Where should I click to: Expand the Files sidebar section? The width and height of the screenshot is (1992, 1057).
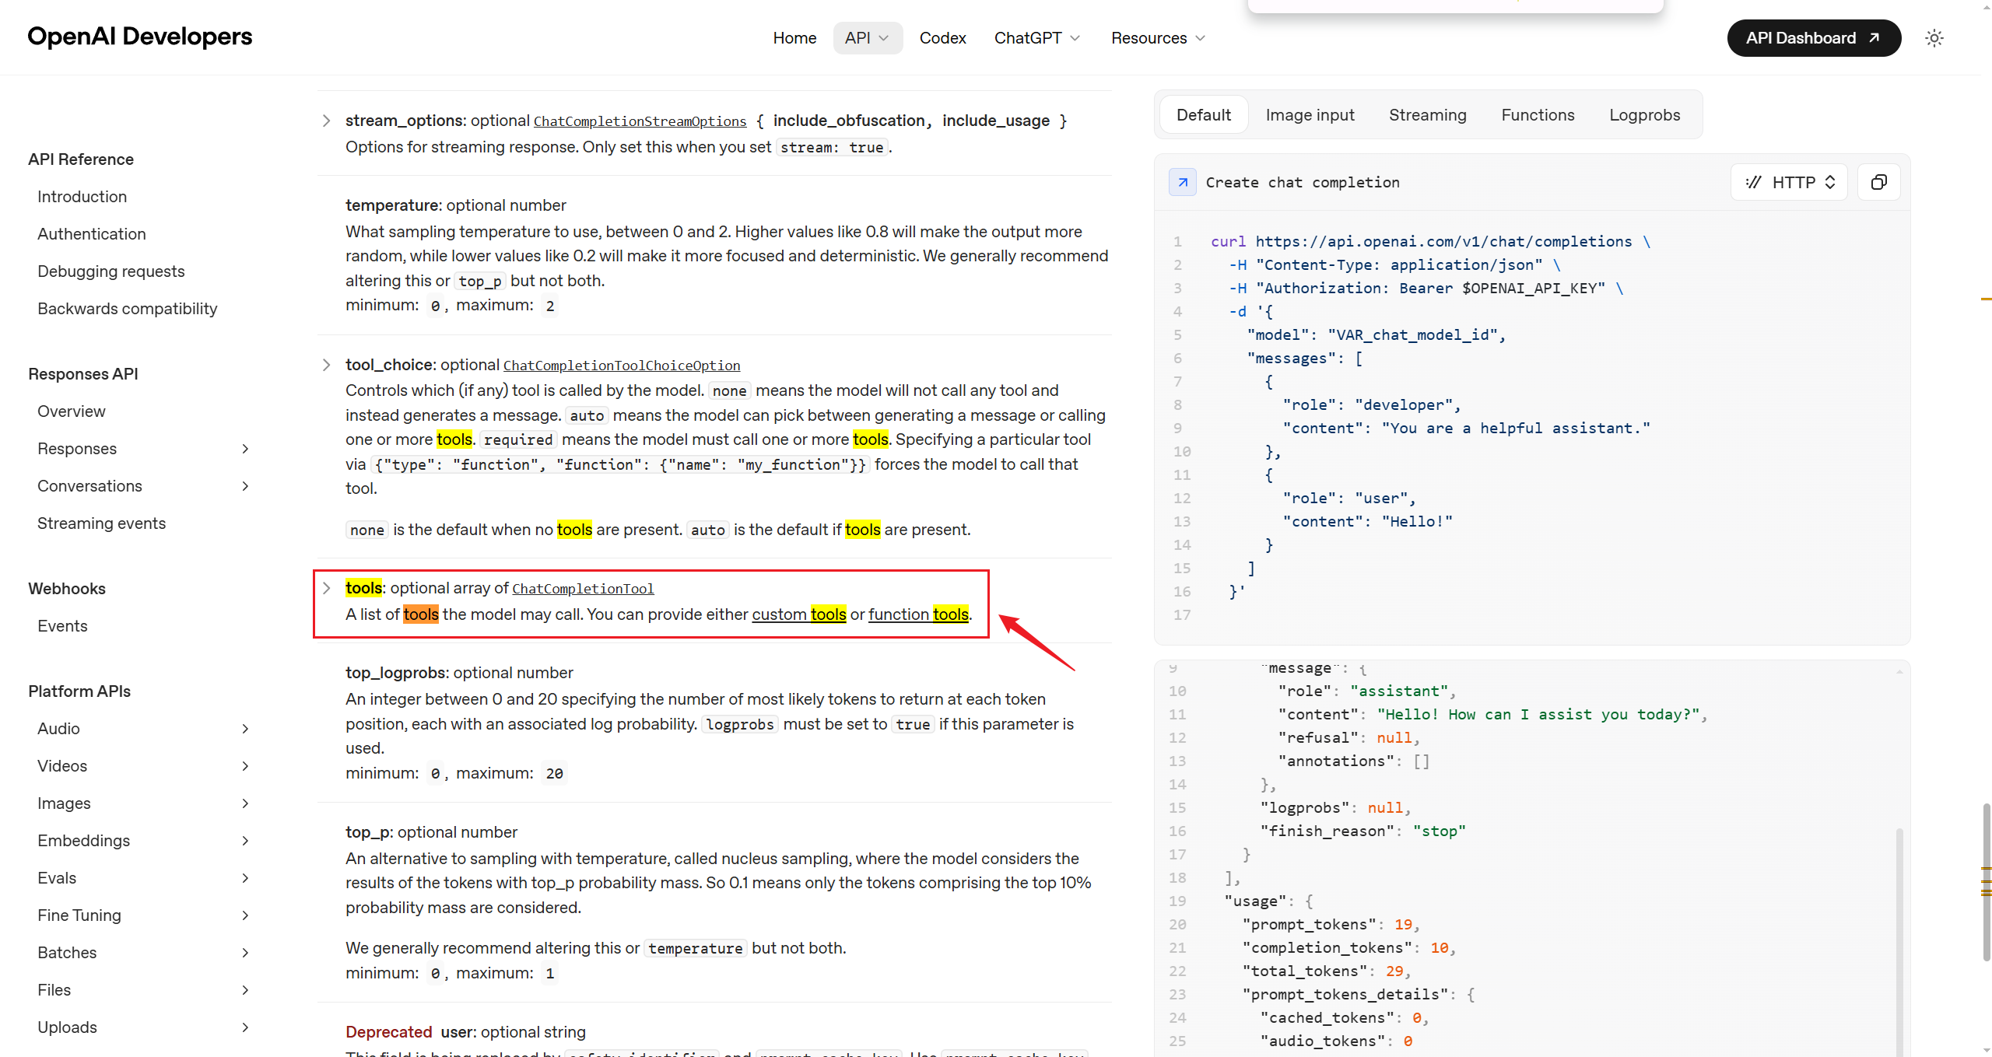[x=245, y=990]
